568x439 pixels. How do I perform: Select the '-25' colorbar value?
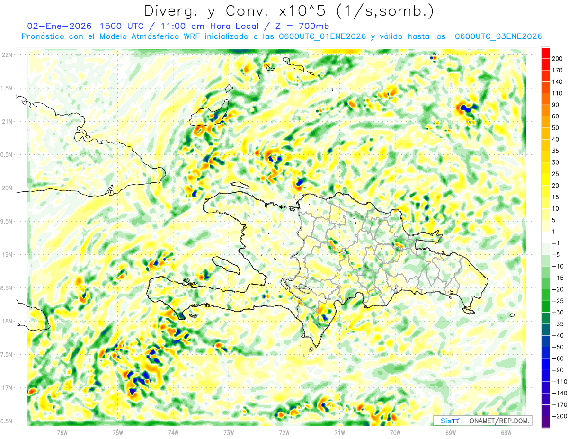559,301
